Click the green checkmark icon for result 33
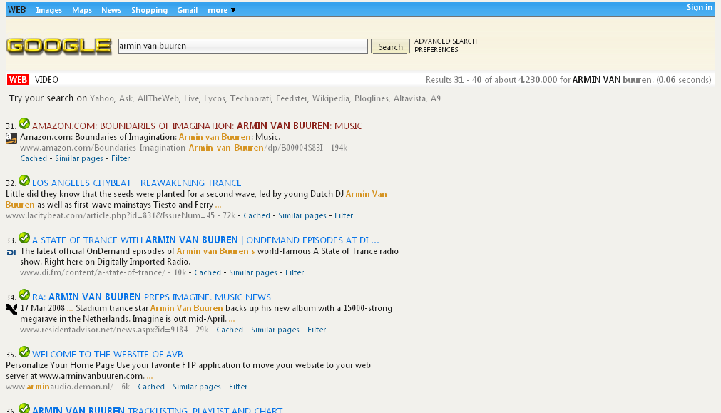This screenshot has width=721, height=413. click(24, 238)
